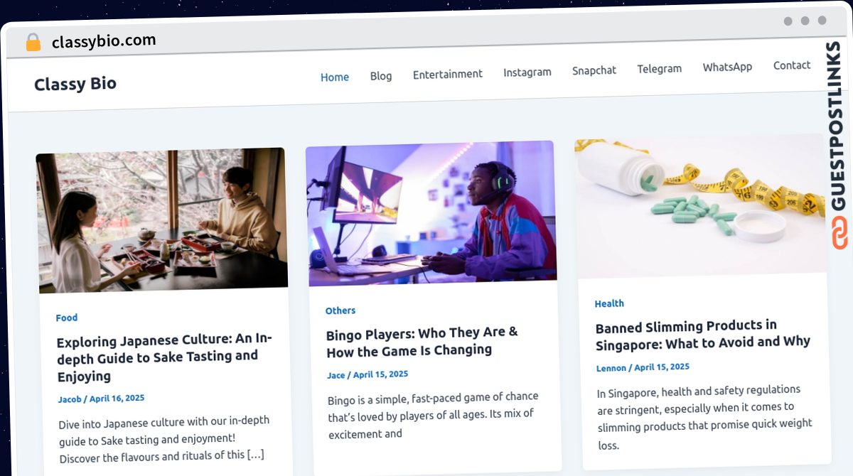Click the GuestPostLinks chain logo icon
853x476 pixels.
840,233
